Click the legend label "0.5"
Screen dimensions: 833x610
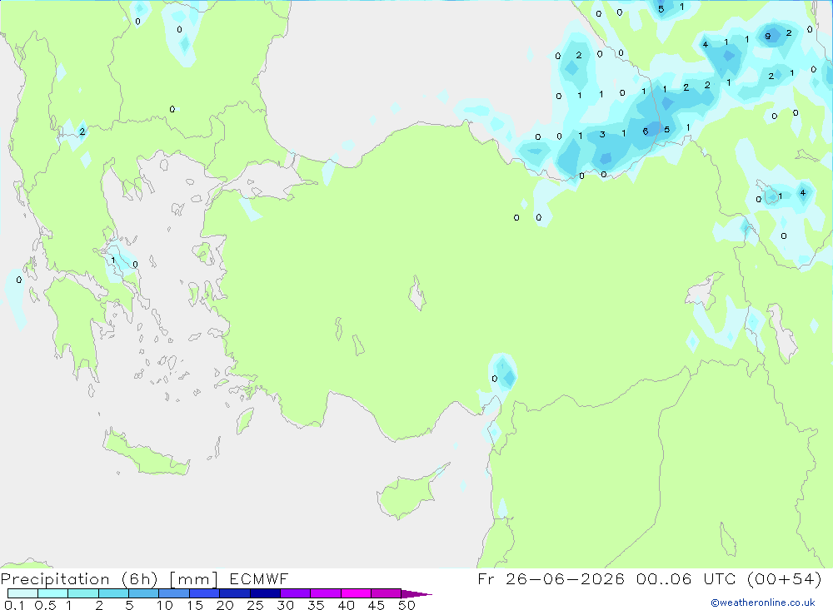tap(46, 605)
